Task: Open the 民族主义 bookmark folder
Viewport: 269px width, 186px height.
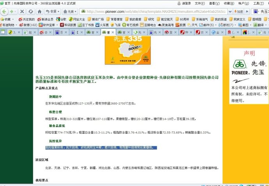Action: pos(237,19)
